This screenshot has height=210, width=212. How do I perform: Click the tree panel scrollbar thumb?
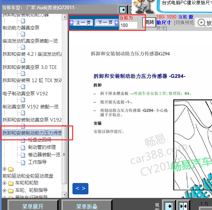pos(65,155)
